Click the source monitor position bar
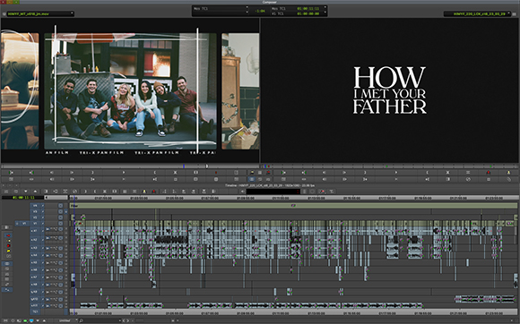 coord(130,166)
